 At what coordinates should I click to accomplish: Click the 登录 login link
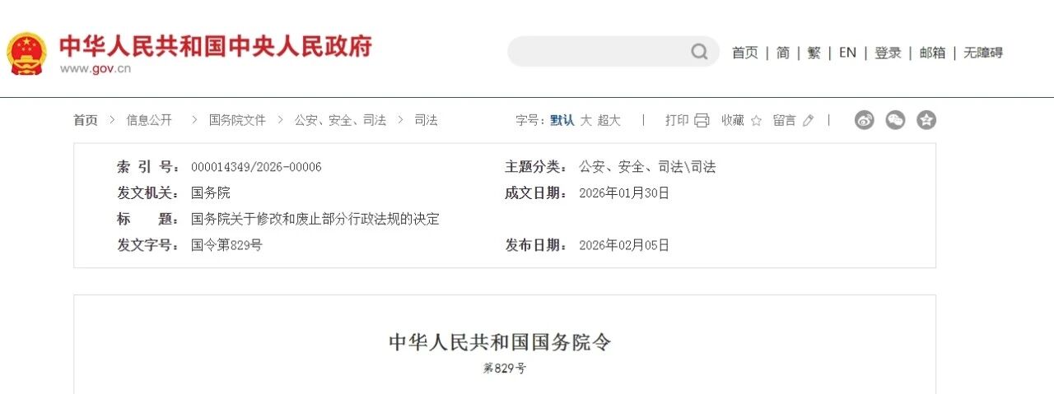[888, 53]
